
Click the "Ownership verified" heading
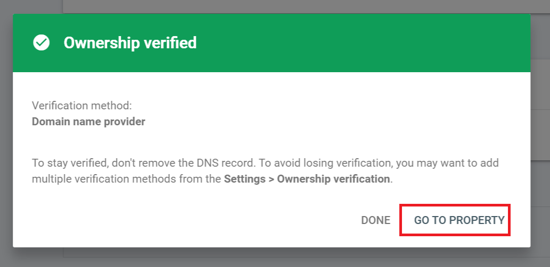(x=130, y=42)
